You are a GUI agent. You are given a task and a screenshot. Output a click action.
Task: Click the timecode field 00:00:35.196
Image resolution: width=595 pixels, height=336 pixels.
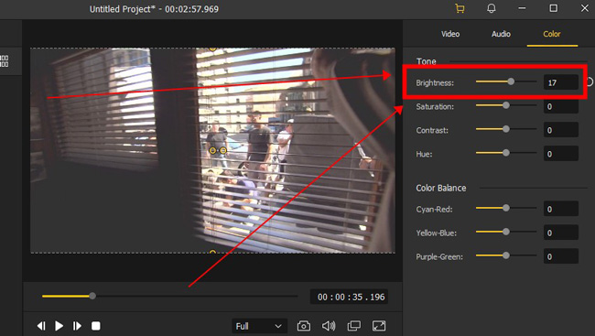tap(349, 297)
